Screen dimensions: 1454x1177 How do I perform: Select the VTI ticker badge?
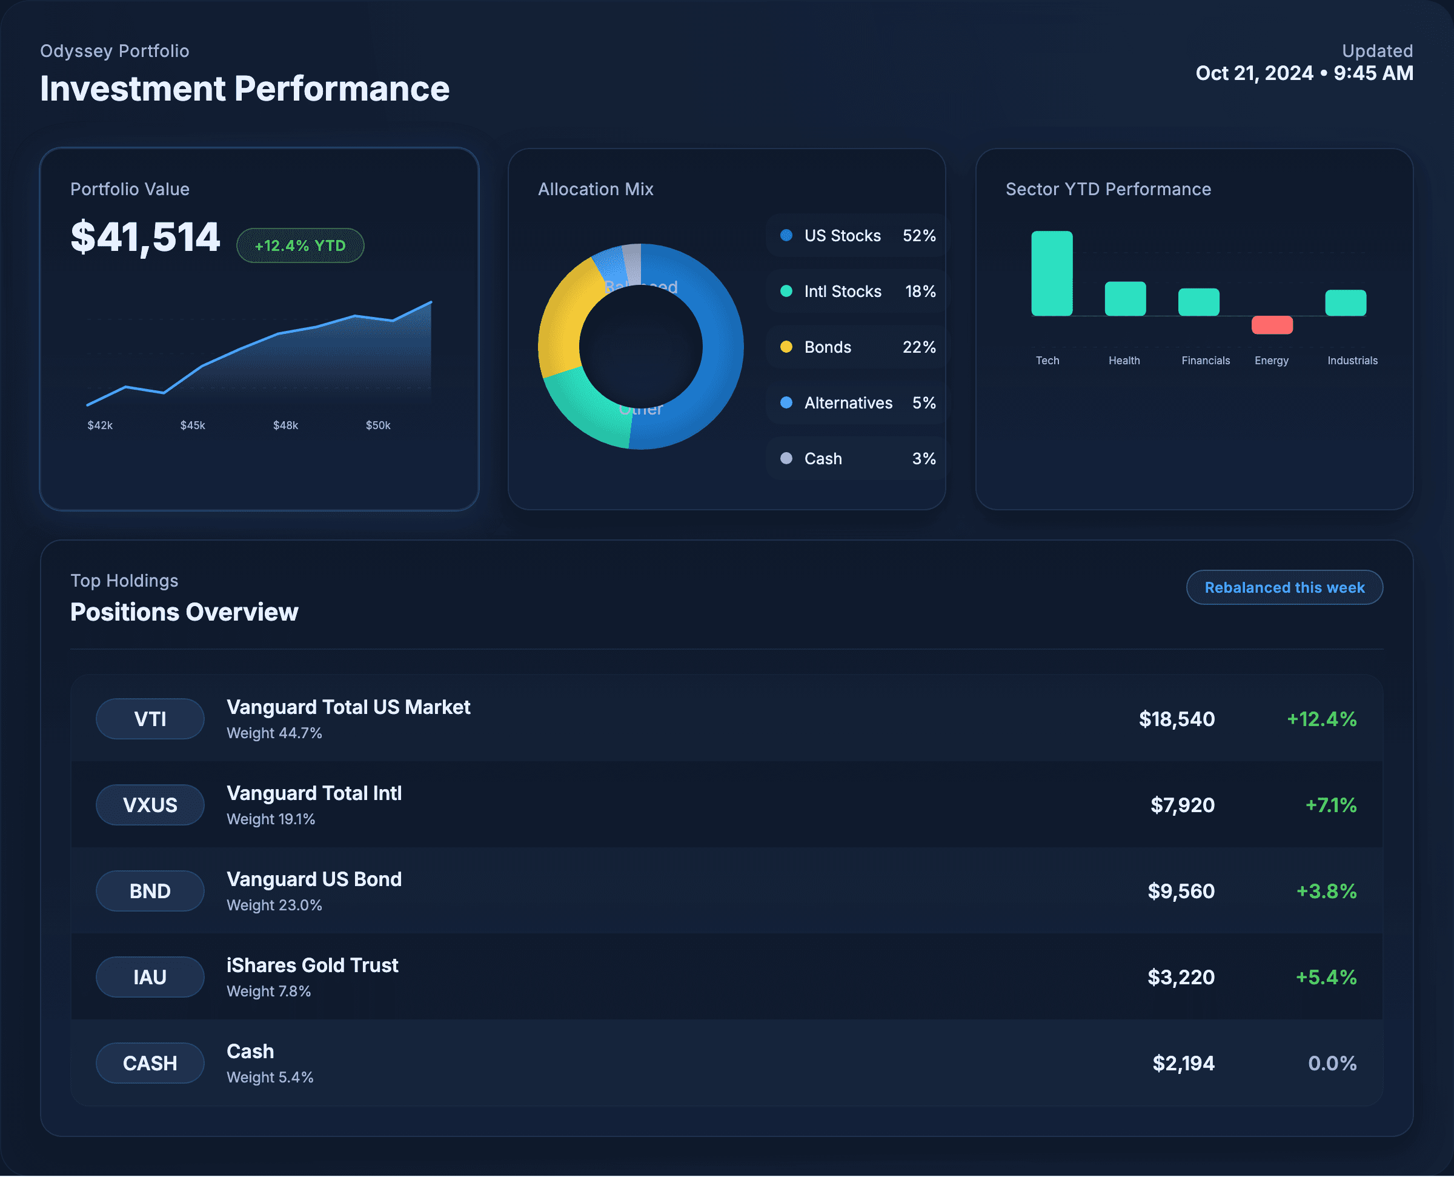click(x=150, y=719)
